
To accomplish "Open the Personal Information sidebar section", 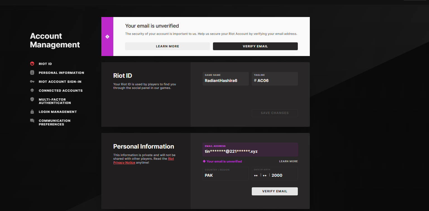I will click(61, 73).
